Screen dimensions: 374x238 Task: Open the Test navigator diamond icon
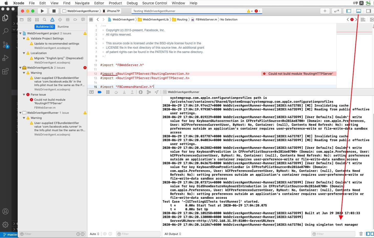(60, 19)
